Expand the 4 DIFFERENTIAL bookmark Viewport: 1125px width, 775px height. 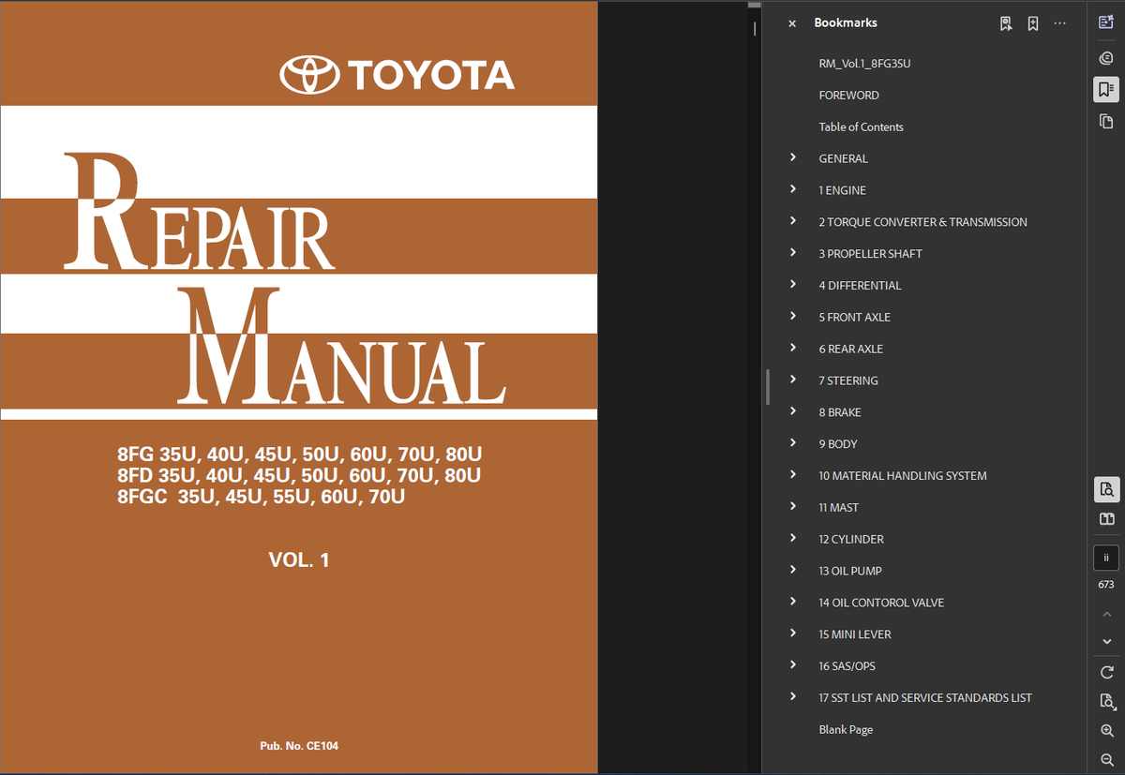click(x=793, y=284)
